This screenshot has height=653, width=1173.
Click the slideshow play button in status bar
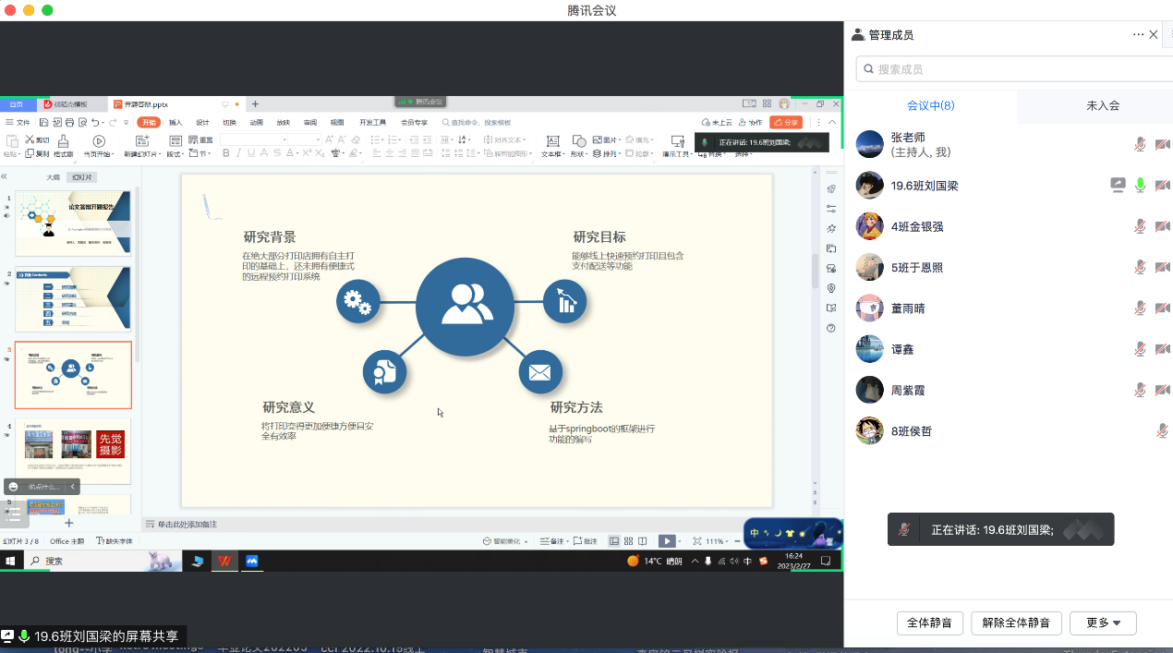click(666, 541)
